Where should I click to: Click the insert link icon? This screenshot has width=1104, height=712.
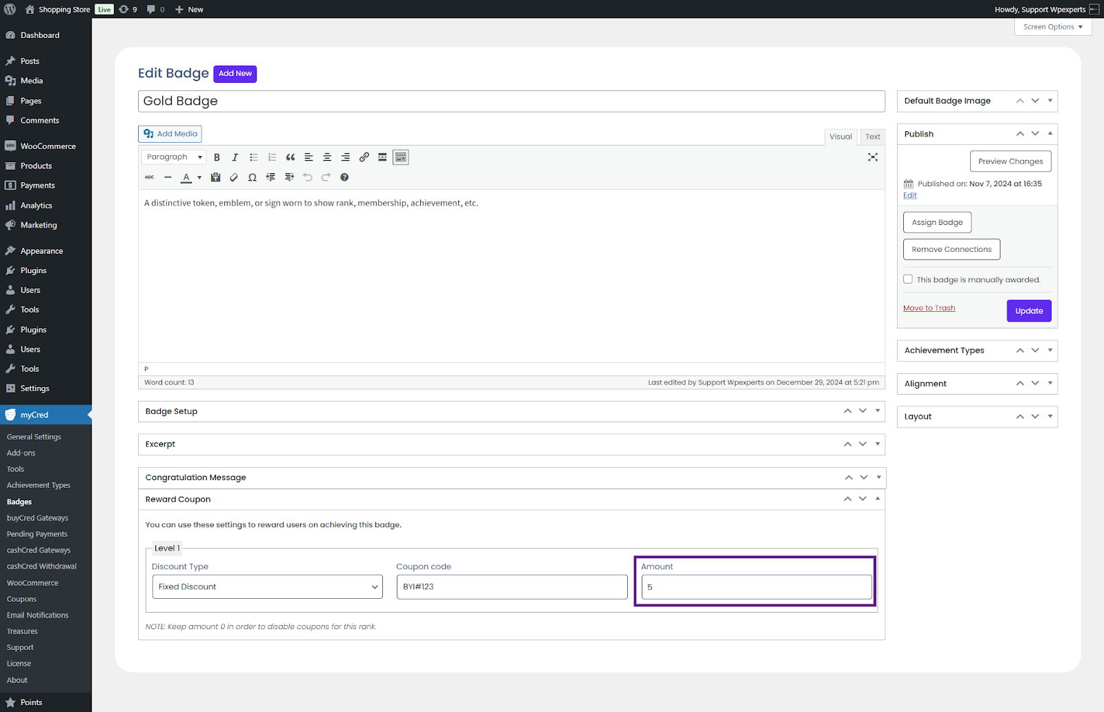click(x=364, y=157)
